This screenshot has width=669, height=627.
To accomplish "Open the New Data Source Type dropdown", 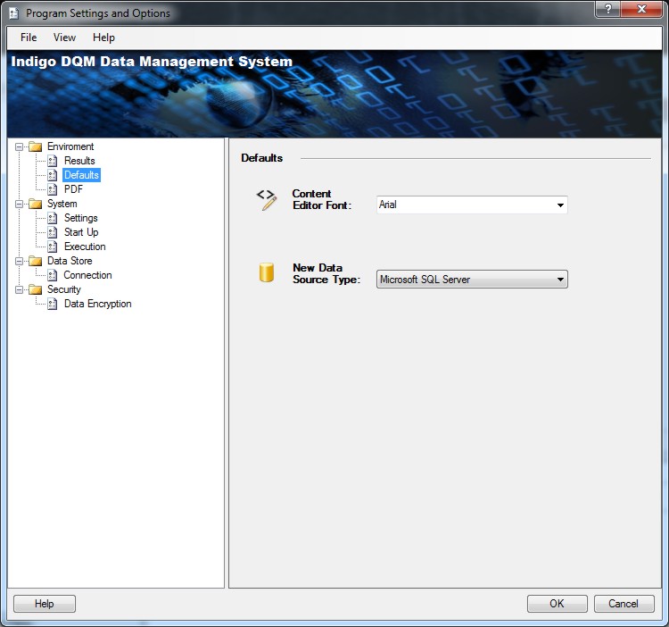I will [560, 280].
